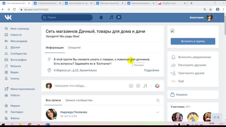Expand profile dropdown arrow next to Анастасия
The height and width of the screenshot is (127, 226).
click(216, 17)
